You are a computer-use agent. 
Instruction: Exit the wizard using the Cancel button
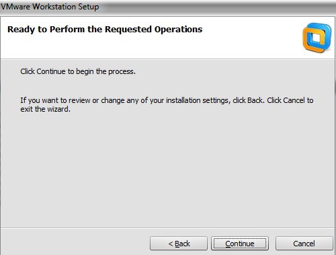(304, 244)
